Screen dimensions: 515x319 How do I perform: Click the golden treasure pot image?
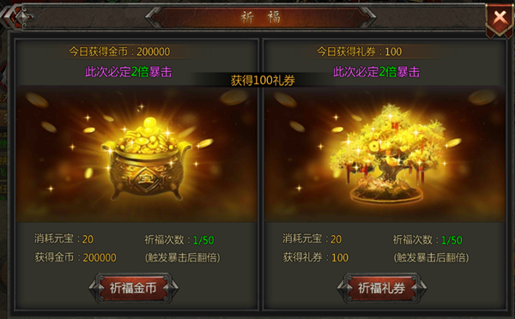pyautogui.click(x=147, y=159)
